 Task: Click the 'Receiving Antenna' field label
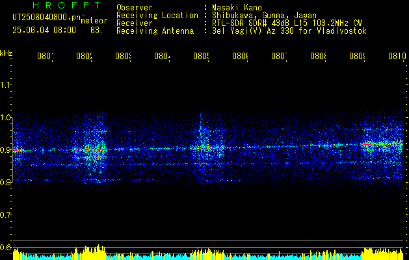click(x=155, y=31)
